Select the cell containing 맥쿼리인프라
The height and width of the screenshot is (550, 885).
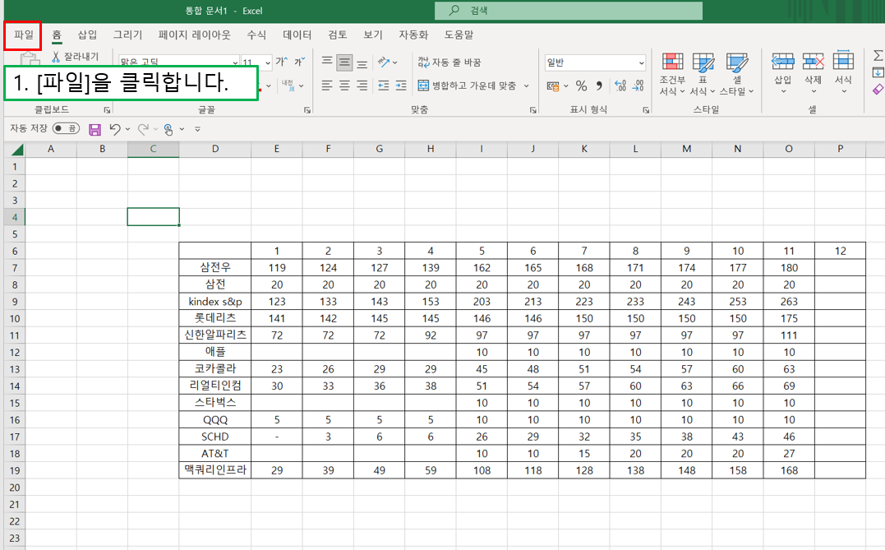click(215, 470)
